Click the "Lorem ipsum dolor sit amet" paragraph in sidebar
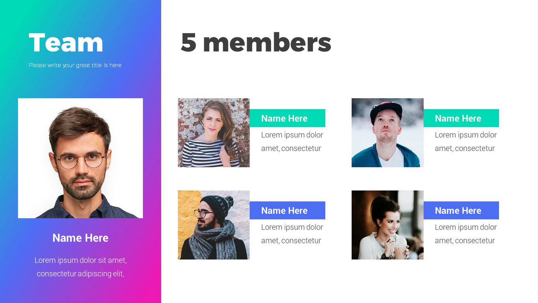This screenshot has width=538, height=303. point(80,267)
